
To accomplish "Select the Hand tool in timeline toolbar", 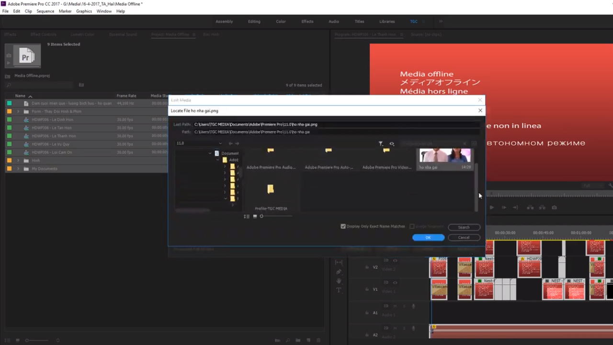I will pyautogui.click(x=339, y=281).
